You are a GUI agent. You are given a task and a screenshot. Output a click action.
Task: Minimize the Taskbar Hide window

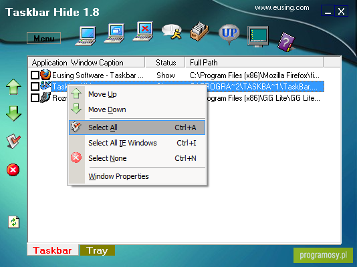(328, 11)
